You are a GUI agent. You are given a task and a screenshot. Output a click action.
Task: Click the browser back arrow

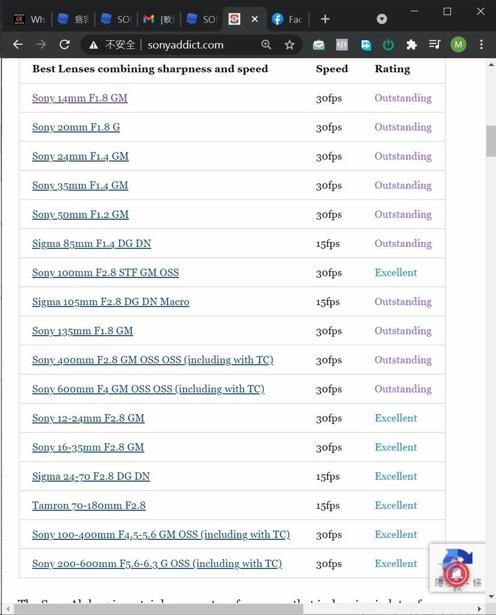18,44
